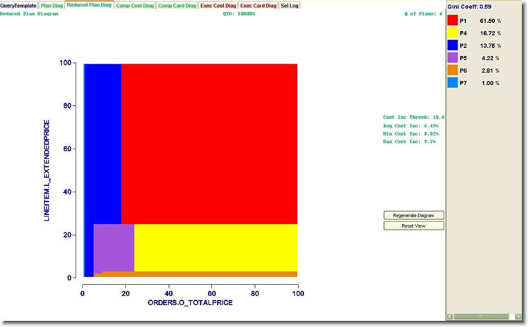This screenshot has width=528, height=327.
Task: Switch to Comp Card Diag tab
Action: pos(177,6)
